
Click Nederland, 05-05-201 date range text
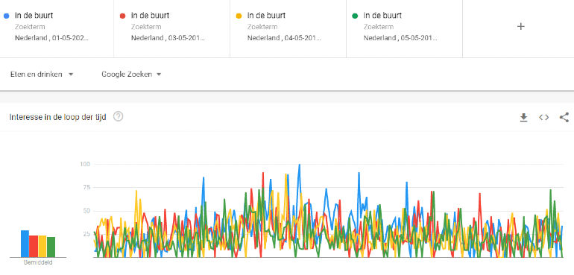tap(400, 38)
